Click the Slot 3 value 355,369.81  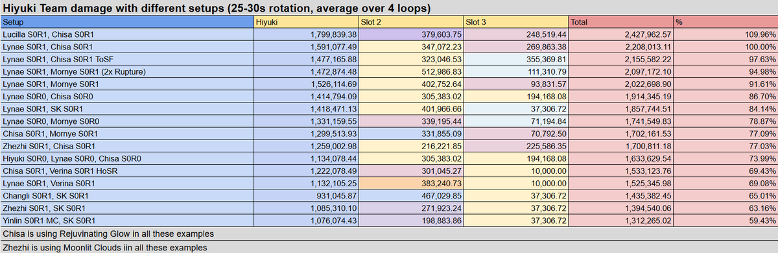(x=516, y=59)
